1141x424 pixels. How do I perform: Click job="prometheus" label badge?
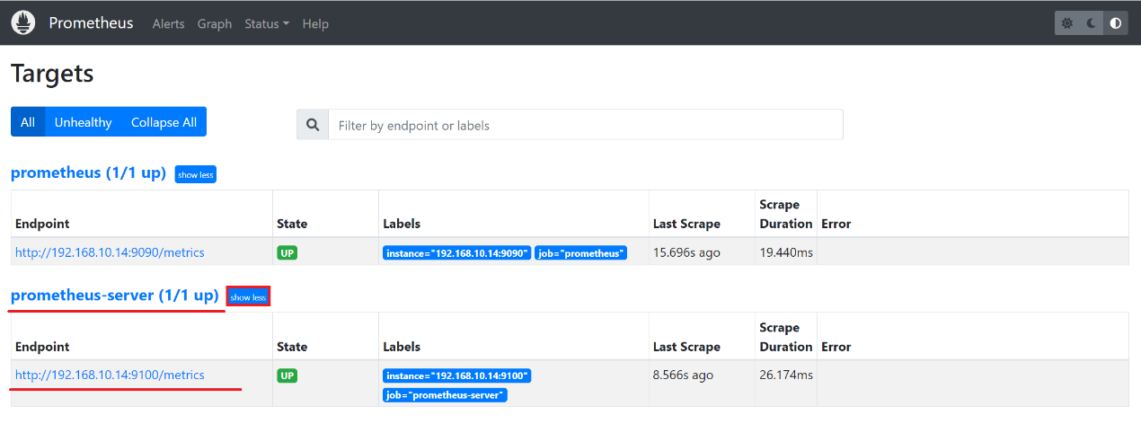[580, 253]
